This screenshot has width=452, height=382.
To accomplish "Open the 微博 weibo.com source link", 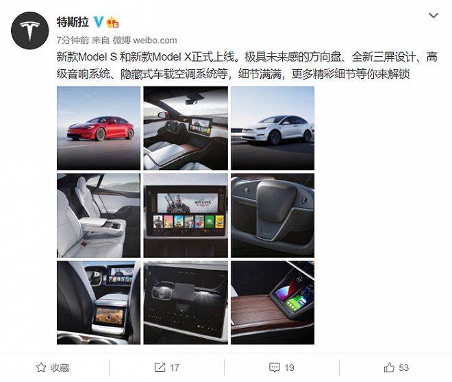I will [145, 40].
